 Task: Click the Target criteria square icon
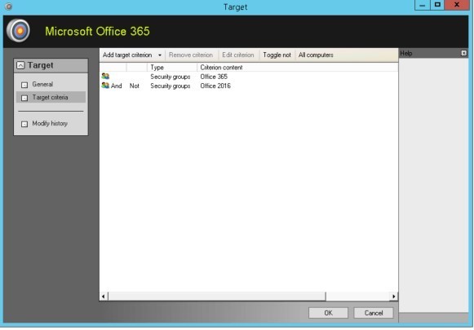click(x=24, y=98)
